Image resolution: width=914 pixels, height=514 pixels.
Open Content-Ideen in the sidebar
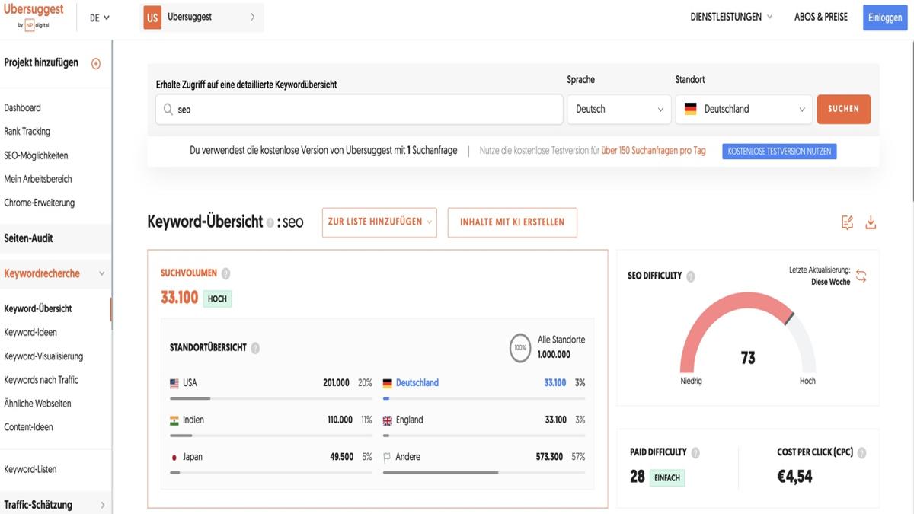click(x=29, y=427)
